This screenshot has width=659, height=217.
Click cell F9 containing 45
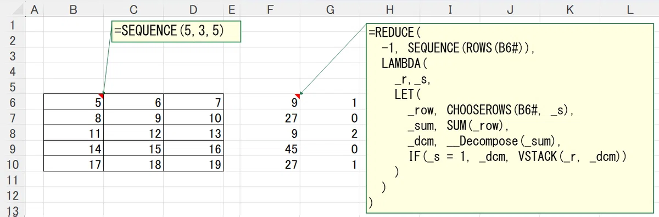(x=270, y=148)
